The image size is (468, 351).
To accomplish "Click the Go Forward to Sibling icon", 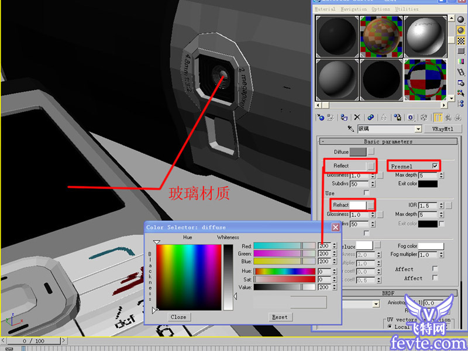I will click(457, 118).
